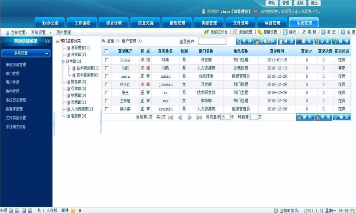Select the 系统管理 tab
Viewport: 356px width, 213px height.
click(x=304, y=22)
